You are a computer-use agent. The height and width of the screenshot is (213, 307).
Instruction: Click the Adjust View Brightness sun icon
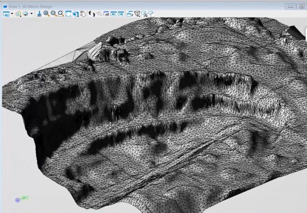click(25, 14)
